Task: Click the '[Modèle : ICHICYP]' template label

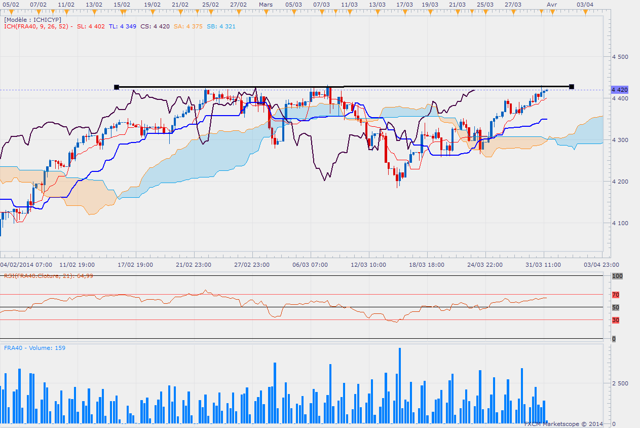Action: click(32, 19)
